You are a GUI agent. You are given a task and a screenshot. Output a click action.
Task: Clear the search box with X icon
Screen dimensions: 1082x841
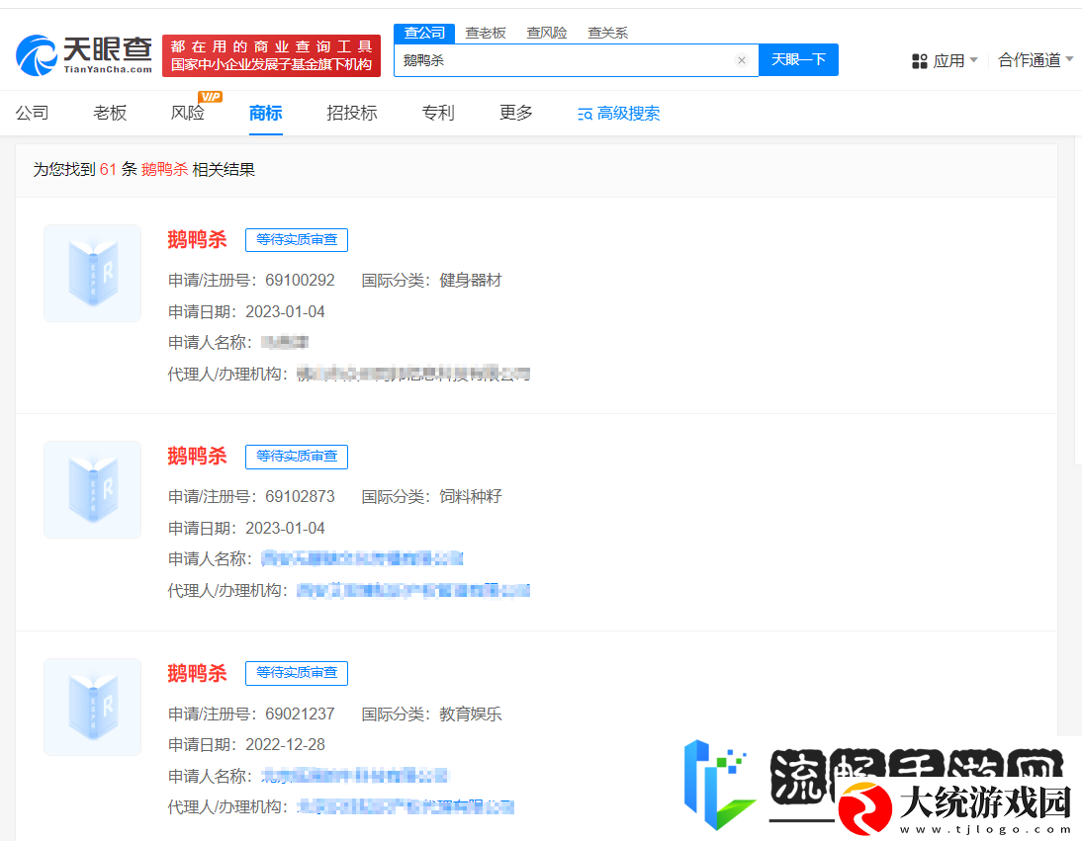(x=742, y=60)
